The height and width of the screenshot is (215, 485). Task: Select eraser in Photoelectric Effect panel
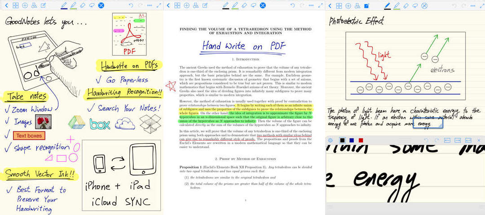406,5
